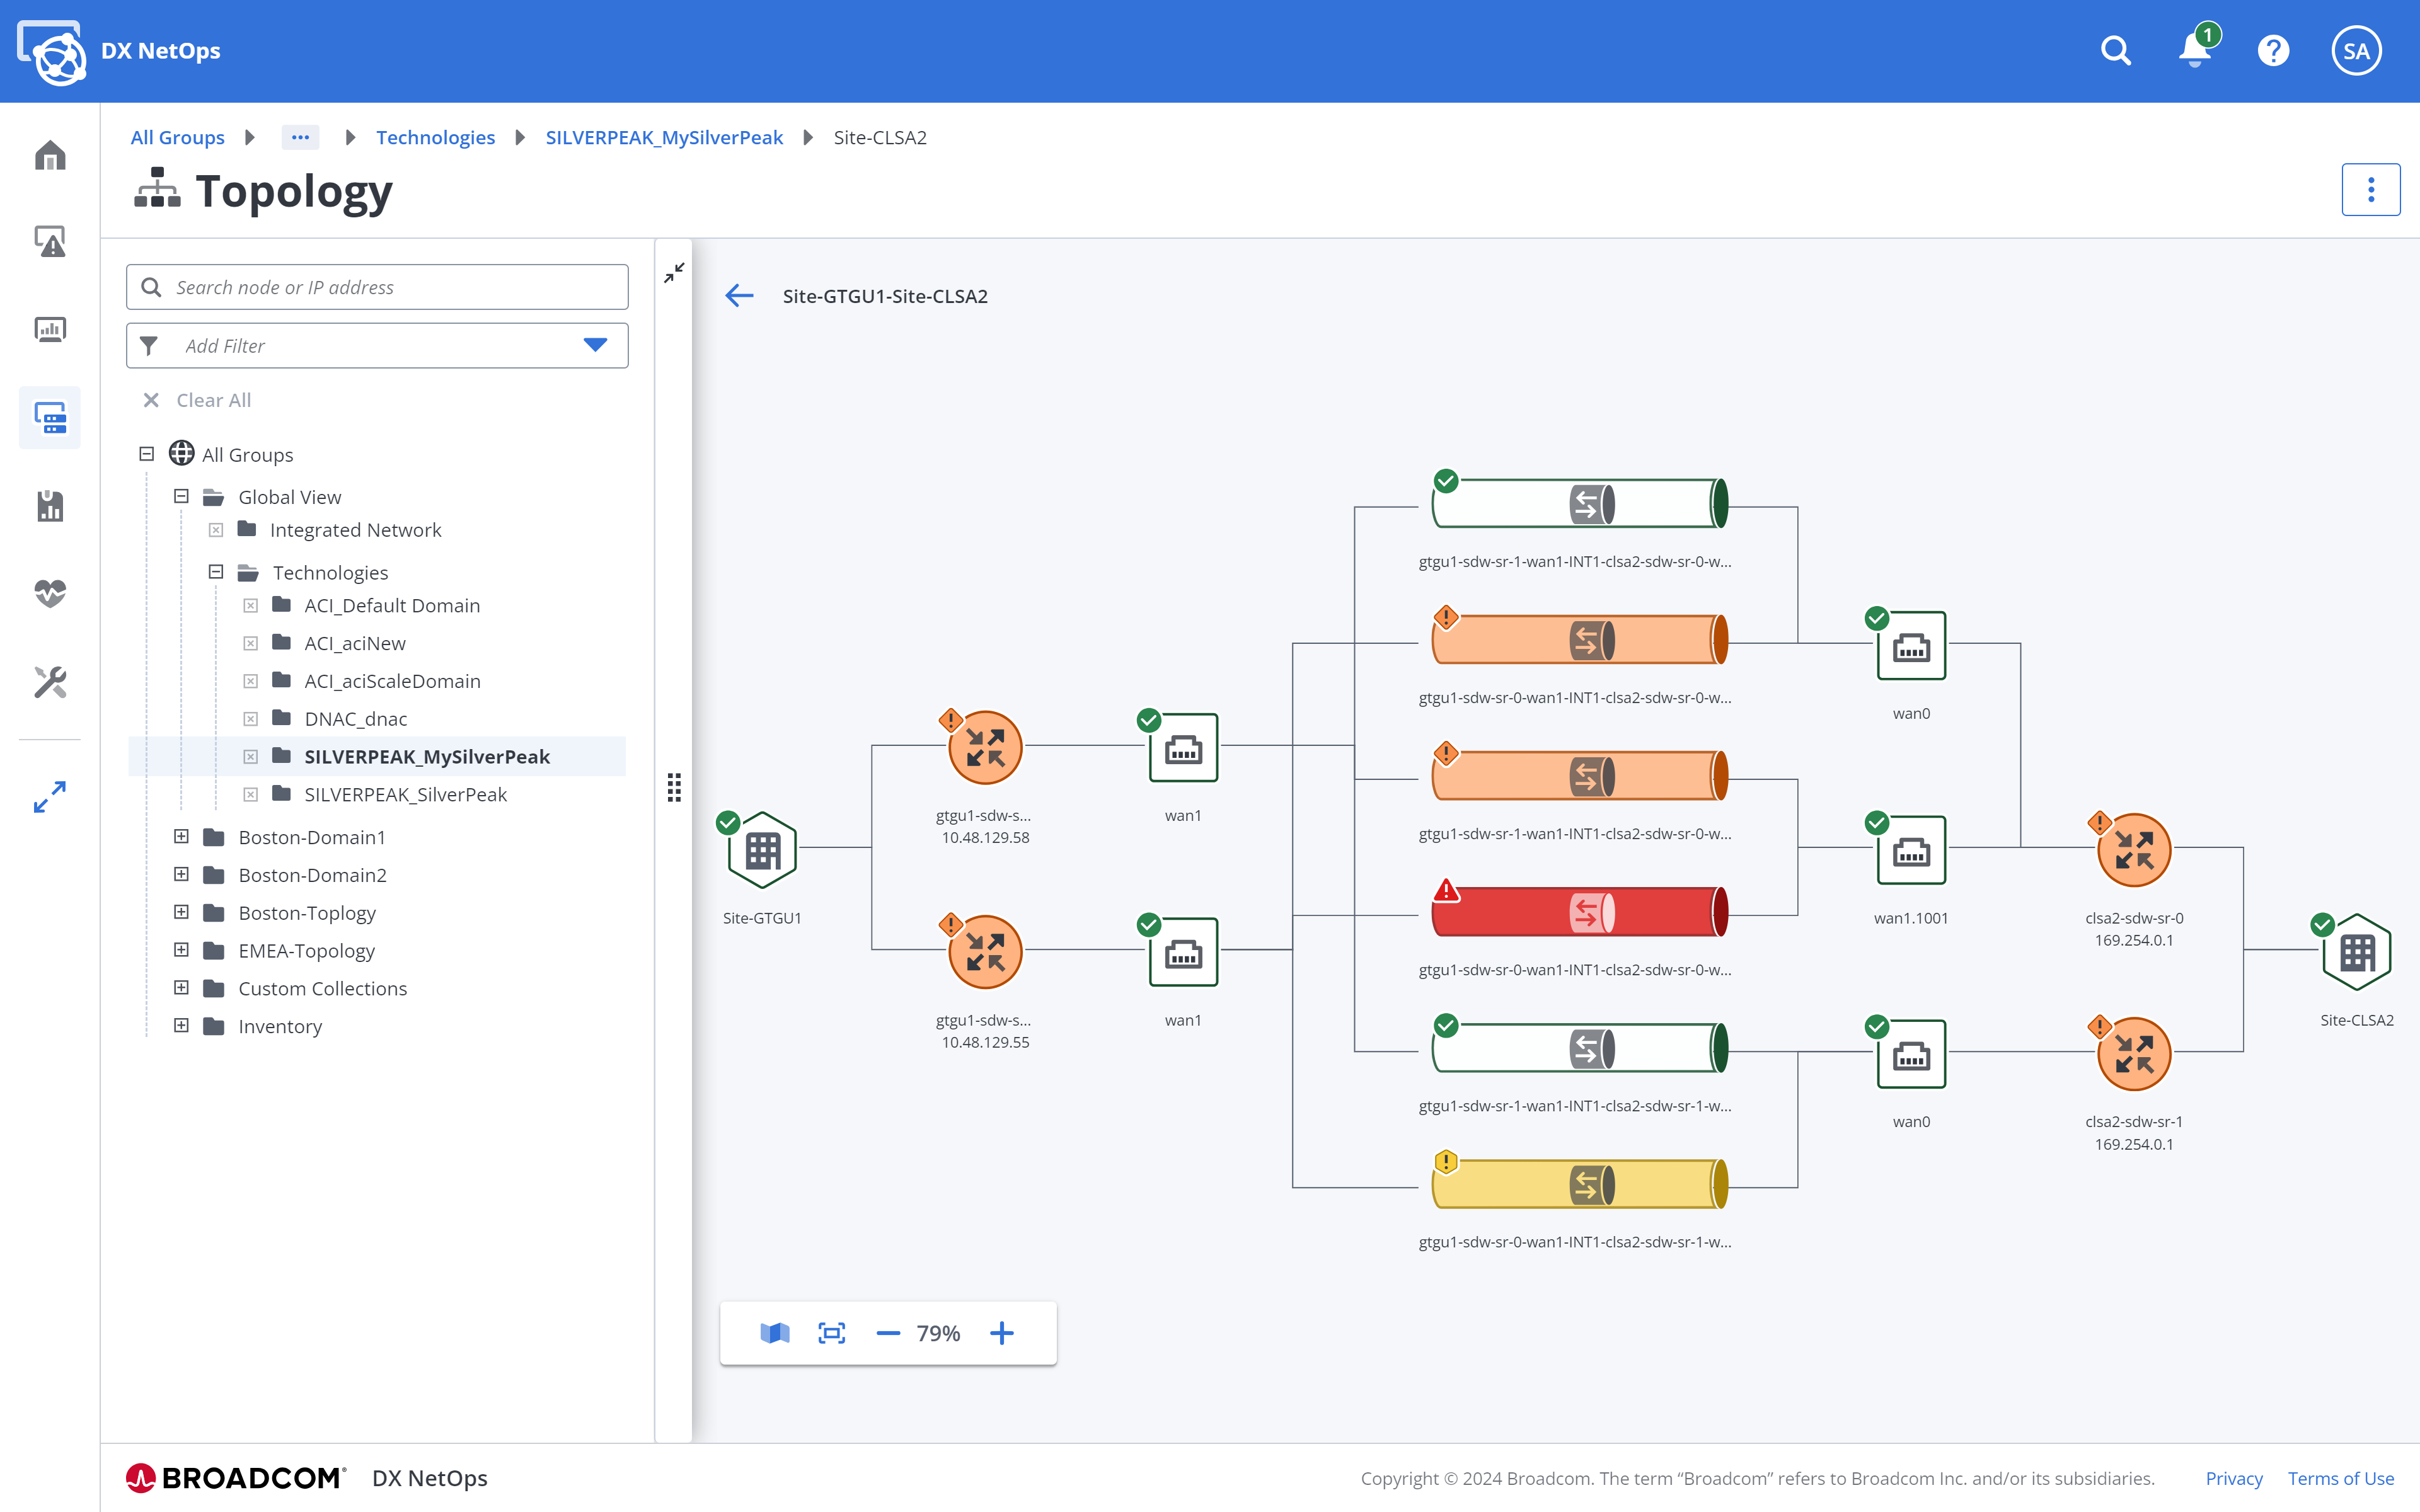The height and width of the screenshot is (1512, 2420).
Task: Expand the sidebar with arrows icon
Action: coord(50,797)
